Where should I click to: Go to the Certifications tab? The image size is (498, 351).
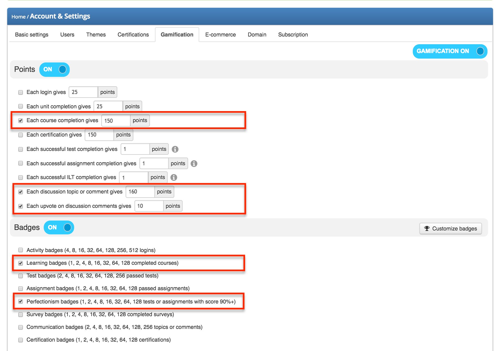(133, 35)
